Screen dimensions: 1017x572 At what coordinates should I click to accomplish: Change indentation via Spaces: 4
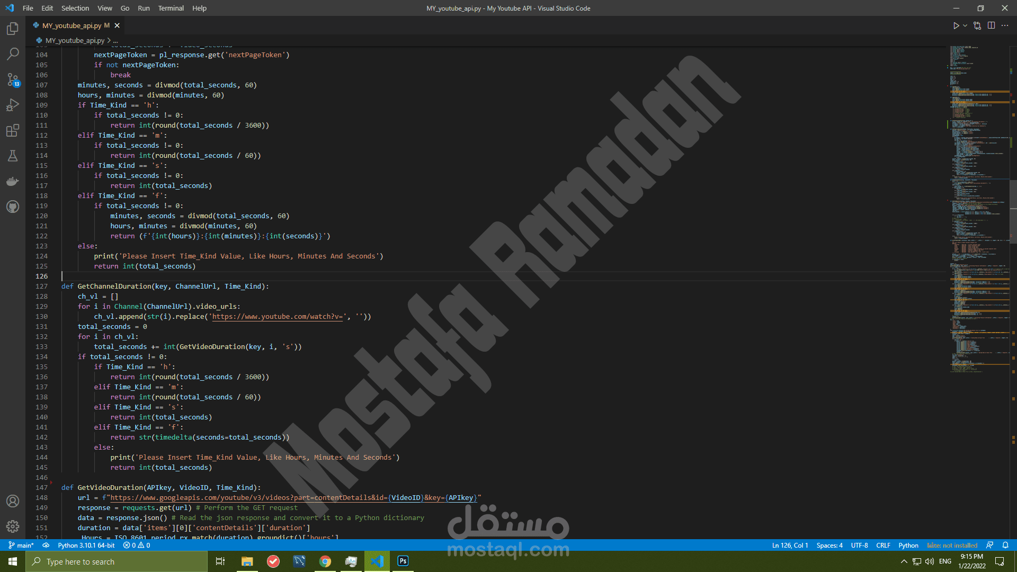click(x=829, y=545)
